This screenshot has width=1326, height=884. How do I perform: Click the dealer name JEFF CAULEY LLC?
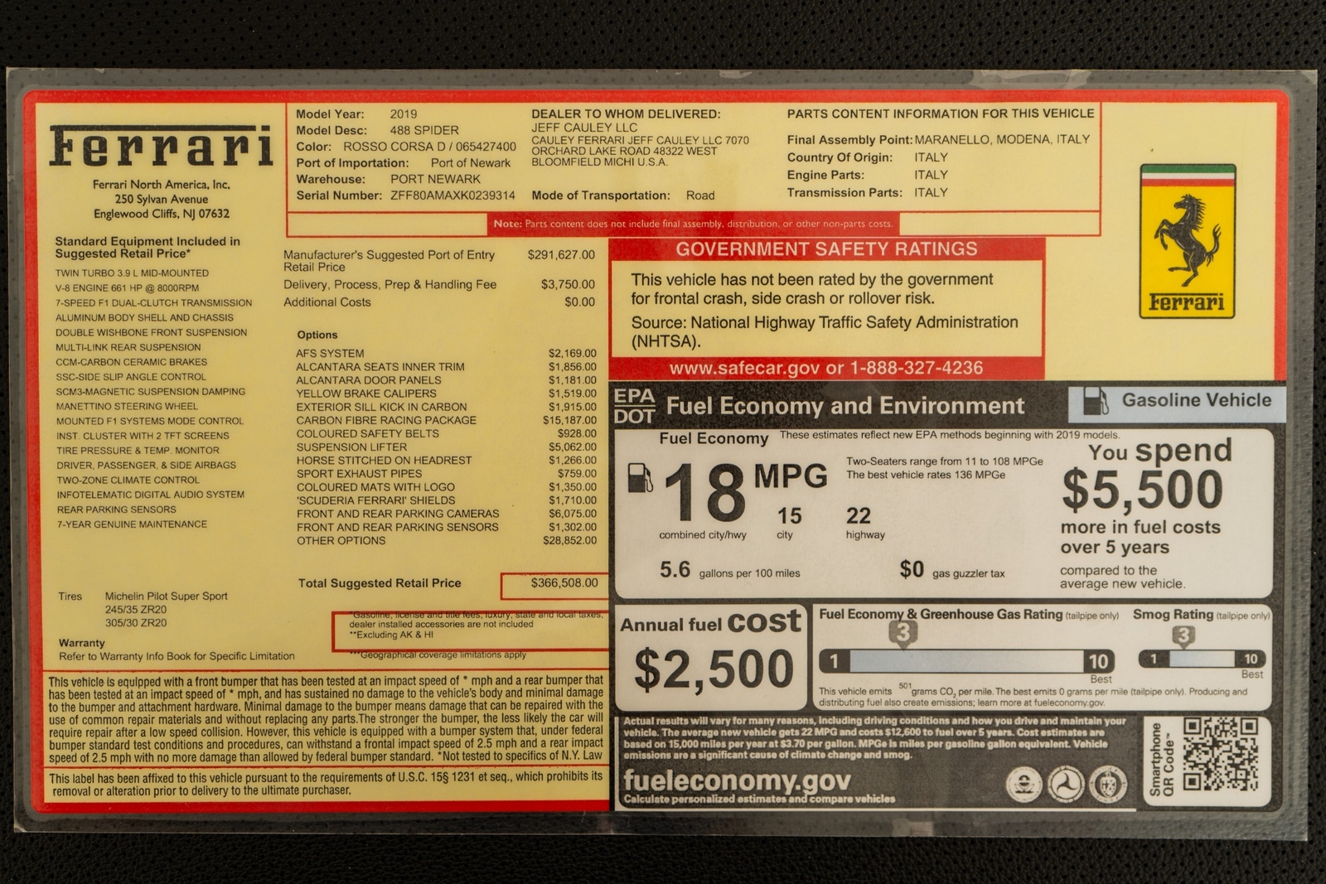pos(584,128)
